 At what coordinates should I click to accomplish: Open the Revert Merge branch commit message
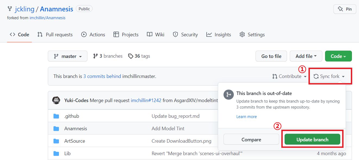[x=197, y=154]
